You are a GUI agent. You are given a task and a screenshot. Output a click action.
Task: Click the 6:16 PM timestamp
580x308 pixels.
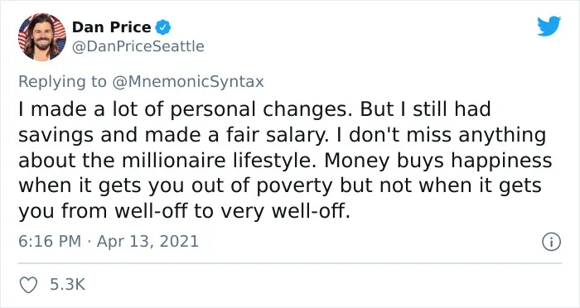tap(50, 242)
